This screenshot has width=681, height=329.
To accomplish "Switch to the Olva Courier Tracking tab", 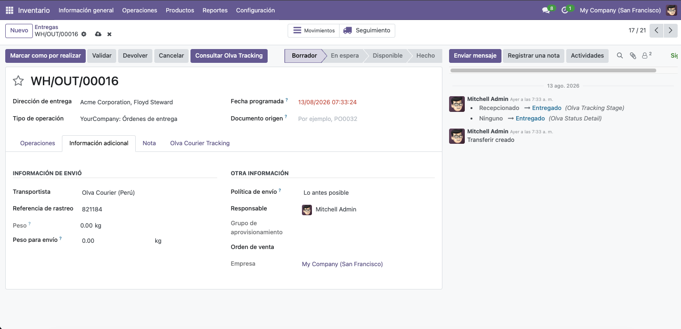I will pos(200,143).
